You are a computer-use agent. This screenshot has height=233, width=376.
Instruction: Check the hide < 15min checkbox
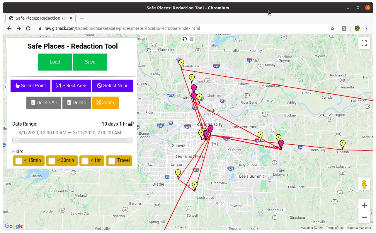tap(19, 161)
